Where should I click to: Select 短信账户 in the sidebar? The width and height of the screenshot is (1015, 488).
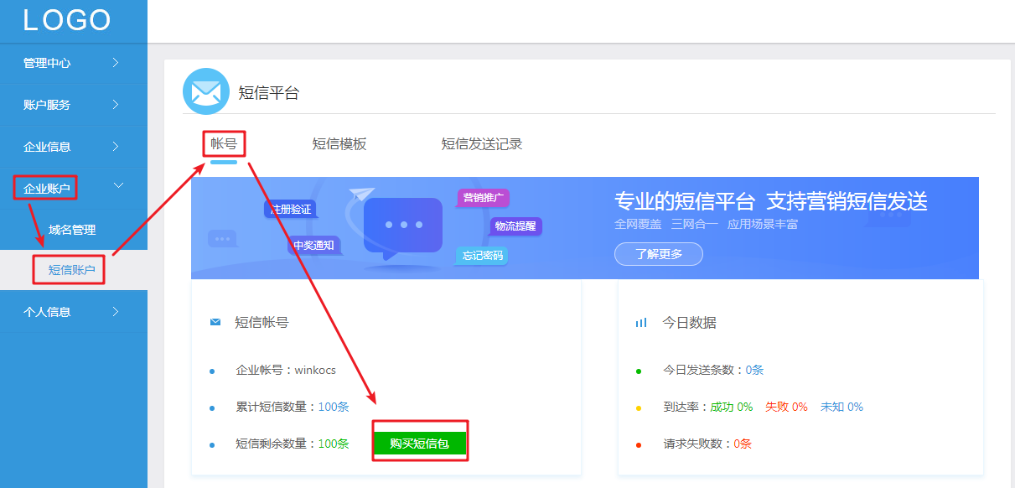[72, 270]
